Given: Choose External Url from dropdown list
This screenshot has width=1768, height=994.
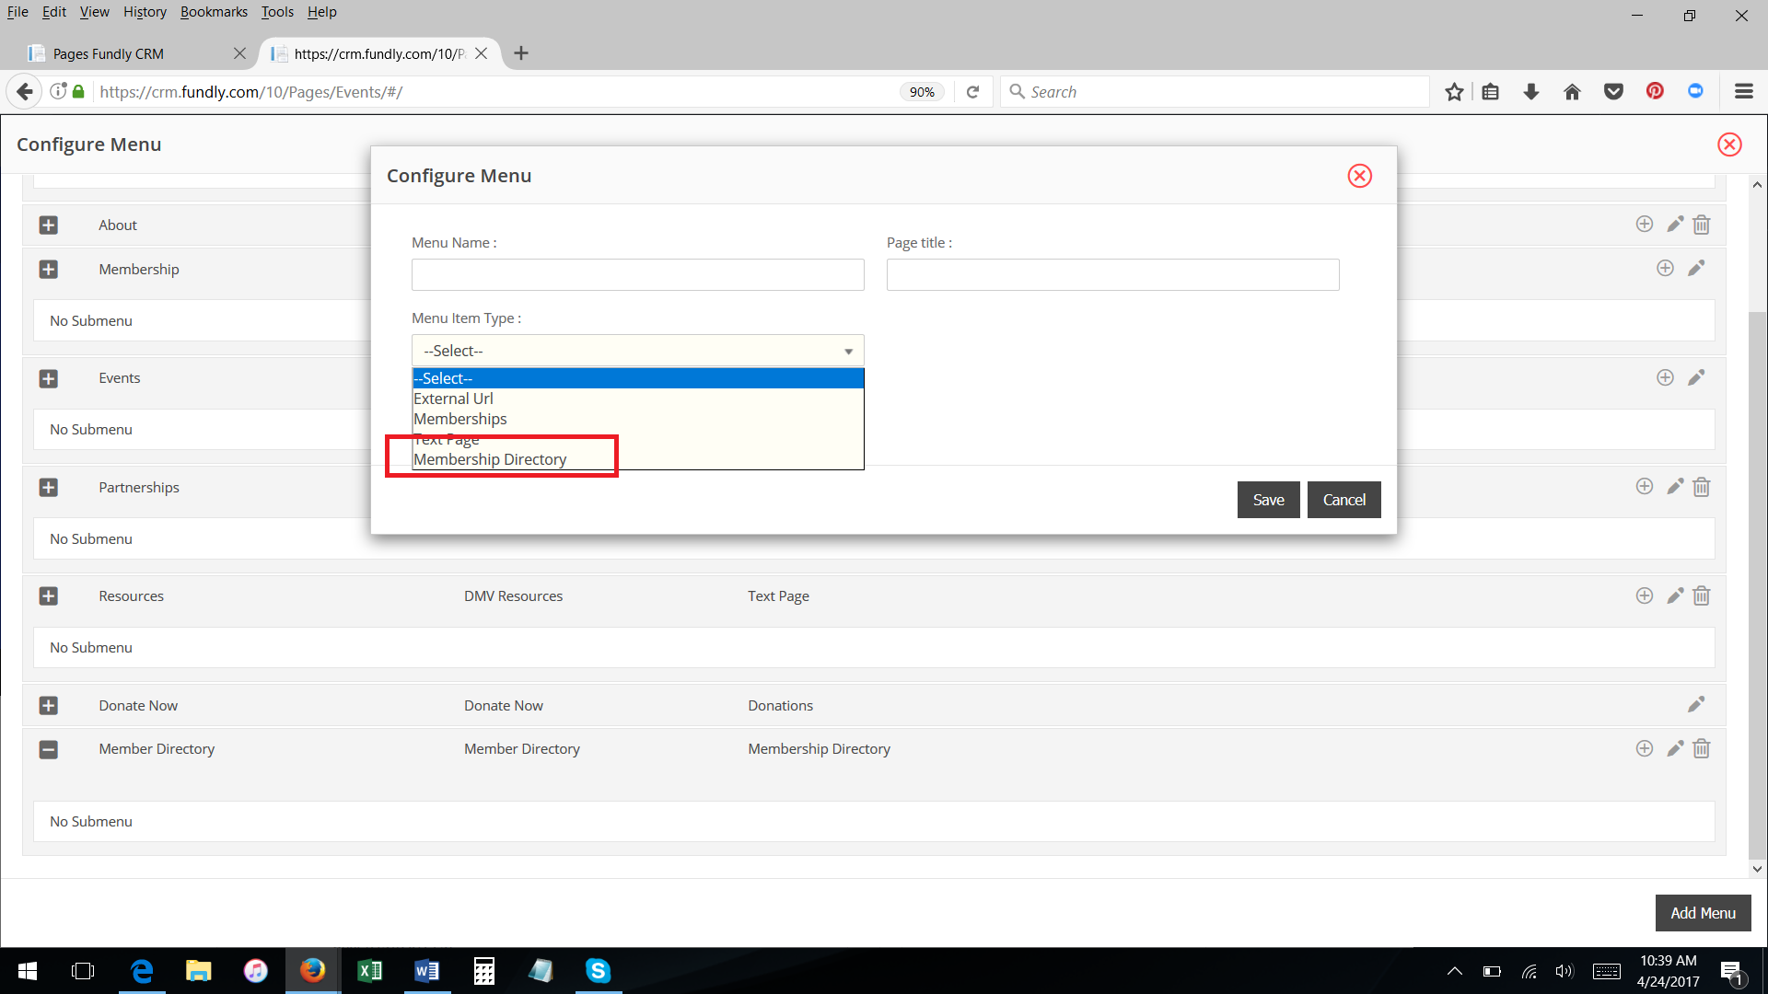Looking at the screenshot, I should (637, 399).
